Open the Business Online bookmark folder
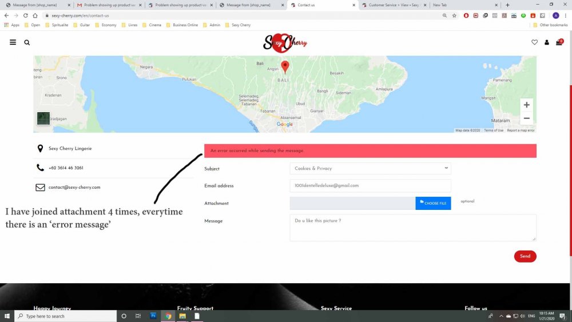Screen dimensions: 572x322 pos(182,25)
